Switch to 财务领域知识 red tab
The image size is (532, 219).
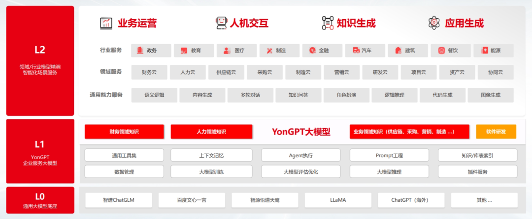pos(124,132)
